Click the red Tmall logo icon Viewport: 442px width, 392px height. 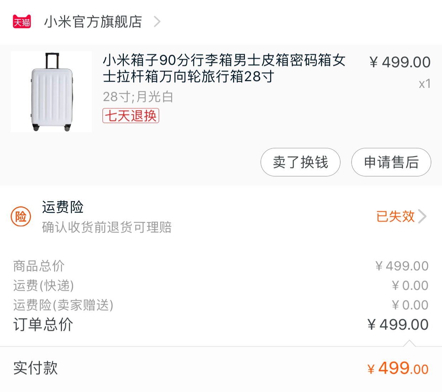(22, 22)
